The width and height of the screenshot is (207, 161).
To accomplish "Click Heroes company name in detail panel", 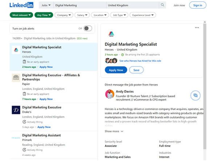I will coord(109,50).
